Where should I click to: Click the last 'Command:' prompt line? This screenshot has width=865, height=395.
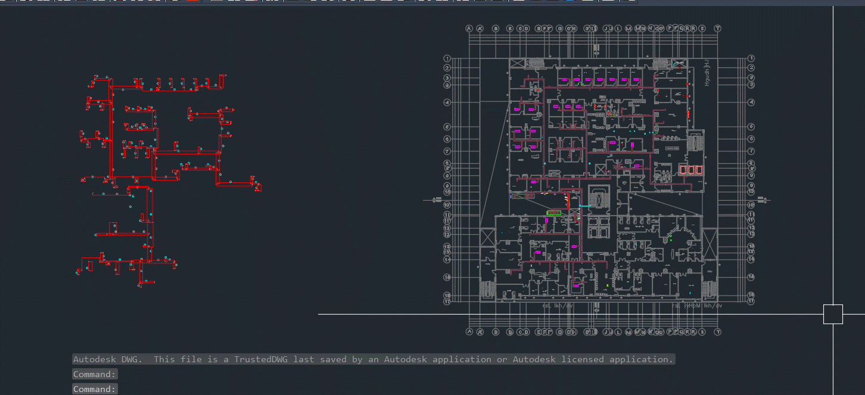pyautogui.click(x=95, y=389)
